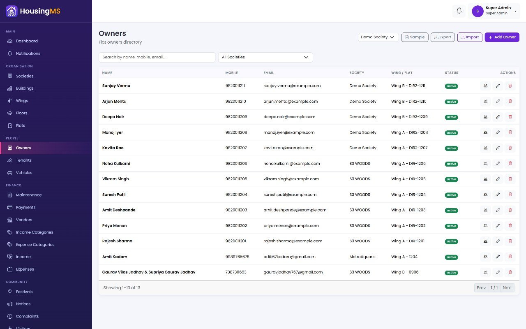
Task: Delete Arjun Mehta using trash icon
Action: [510, 102]
